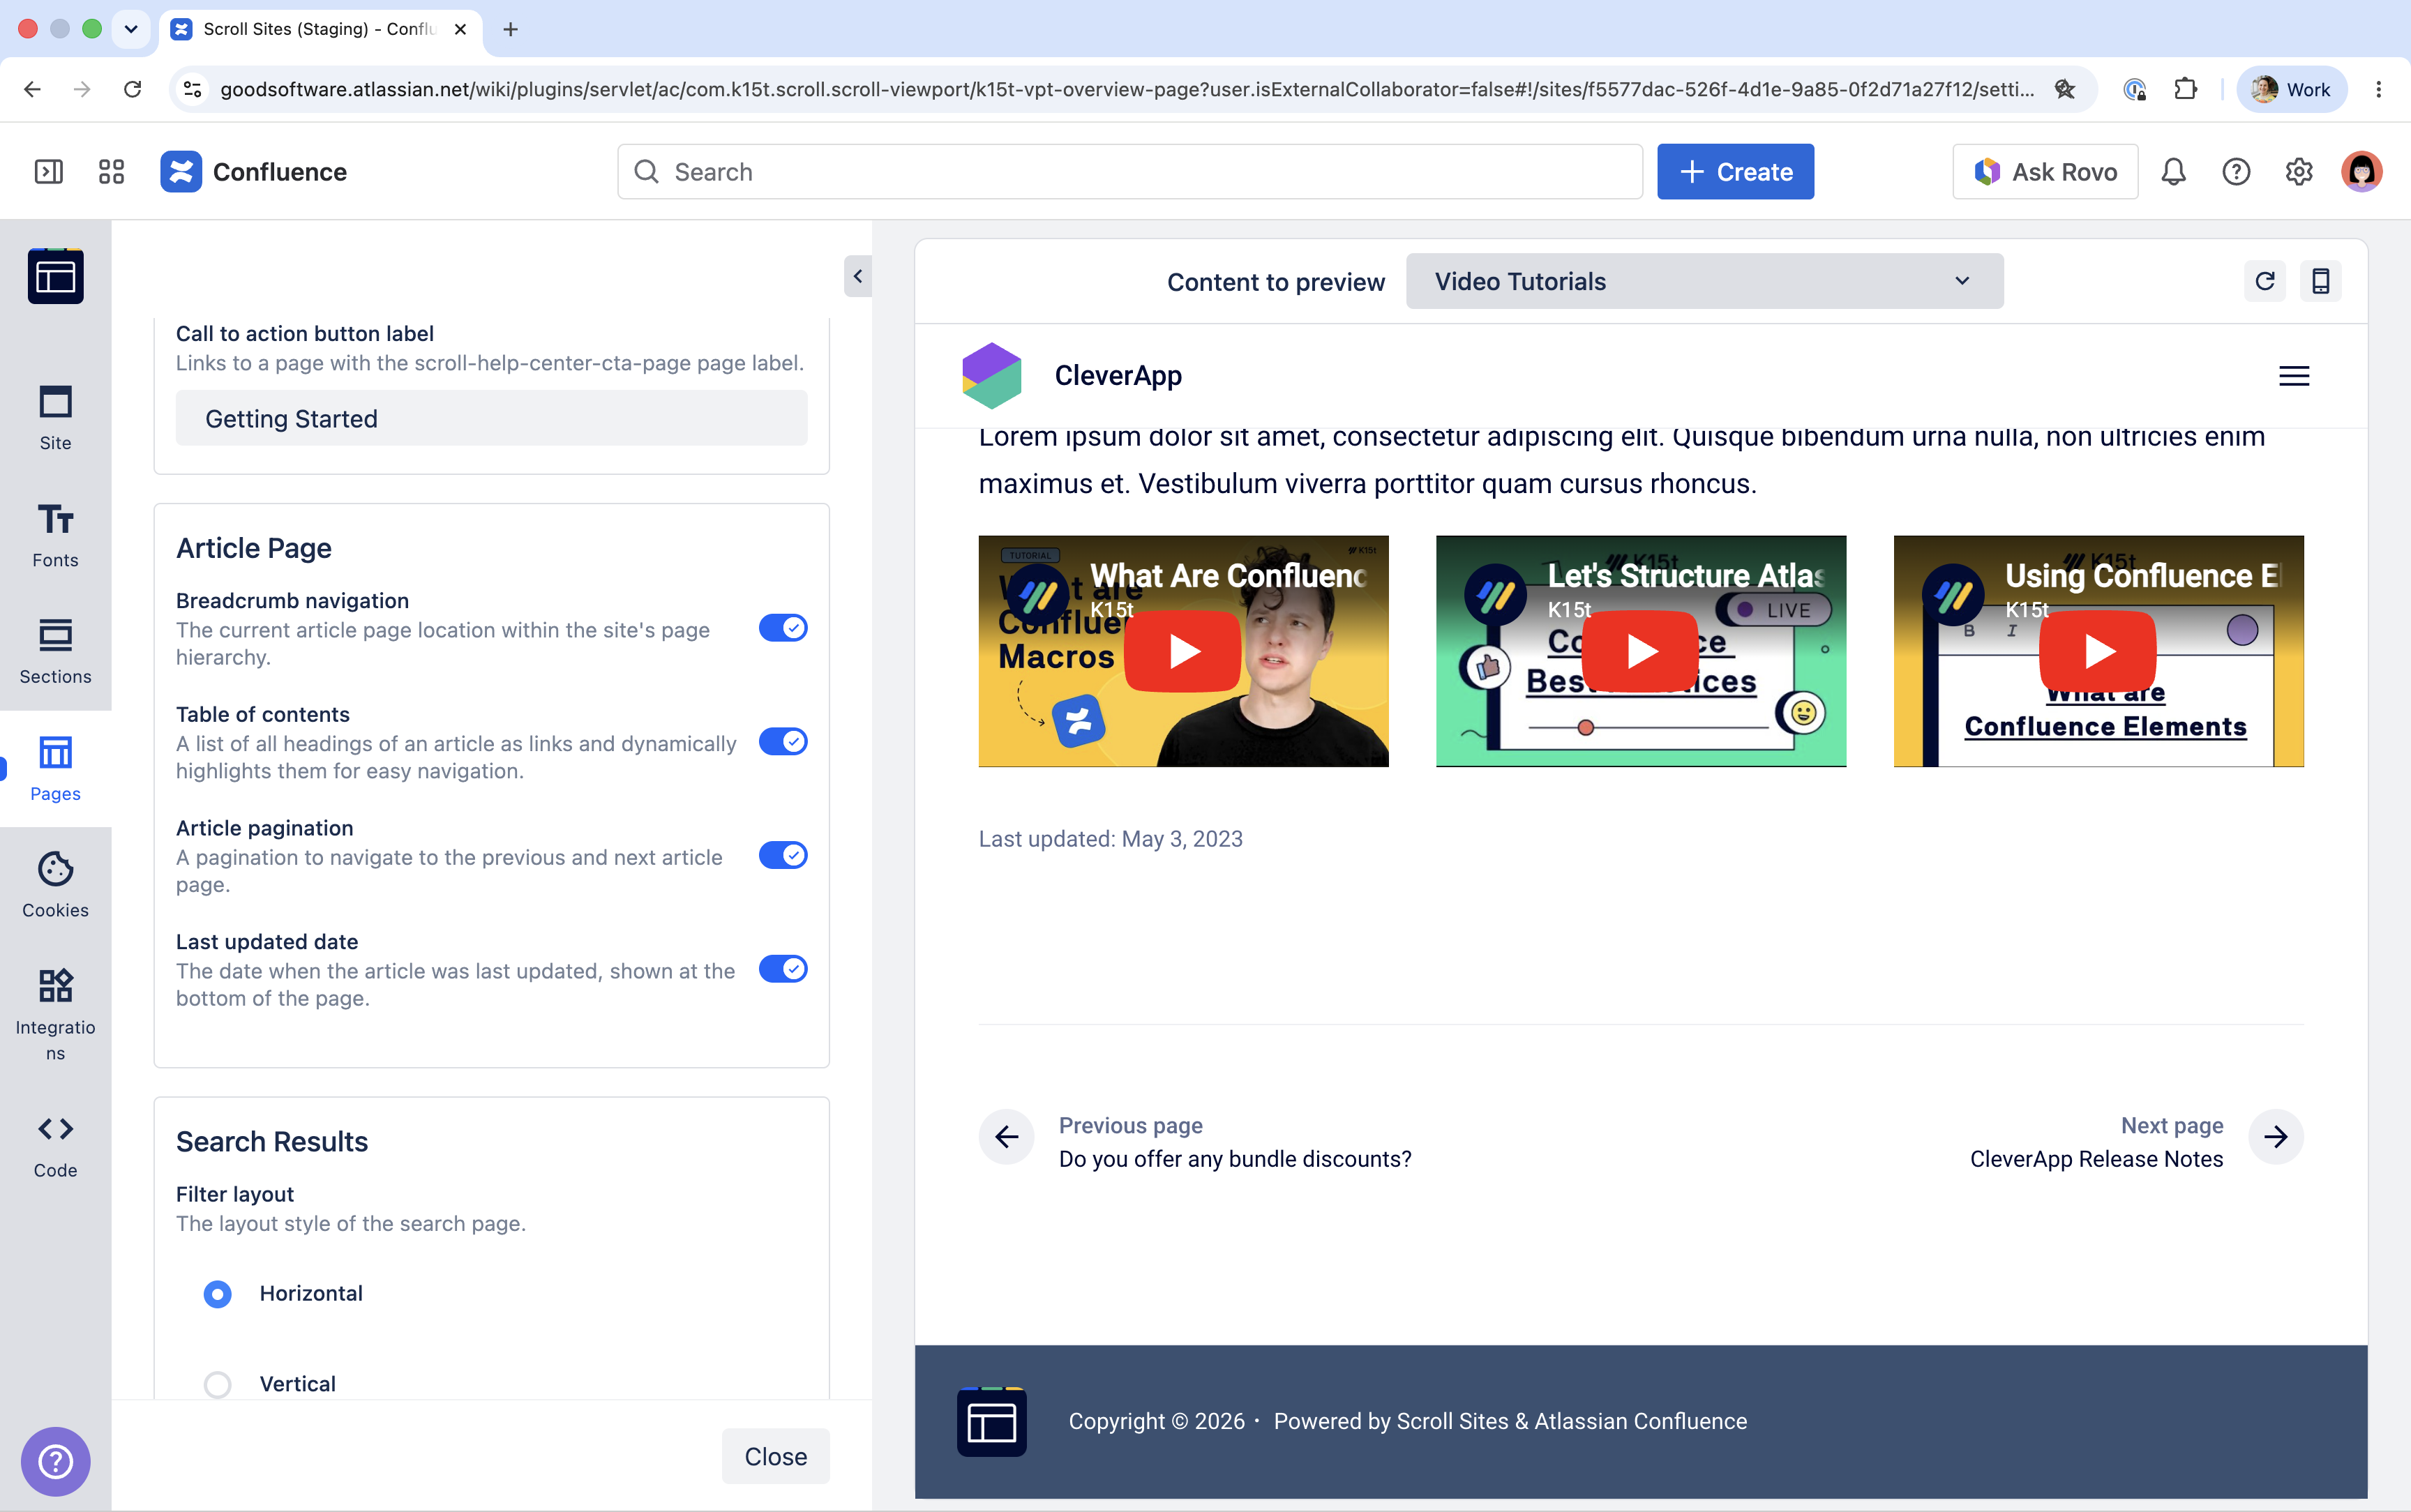Edit the Call to action button label field
2411x1512 pixels.
(492, 418)
